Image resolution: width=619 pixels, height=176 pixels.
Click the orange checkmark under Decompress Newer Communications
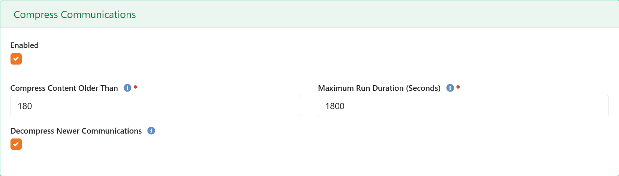16,144
